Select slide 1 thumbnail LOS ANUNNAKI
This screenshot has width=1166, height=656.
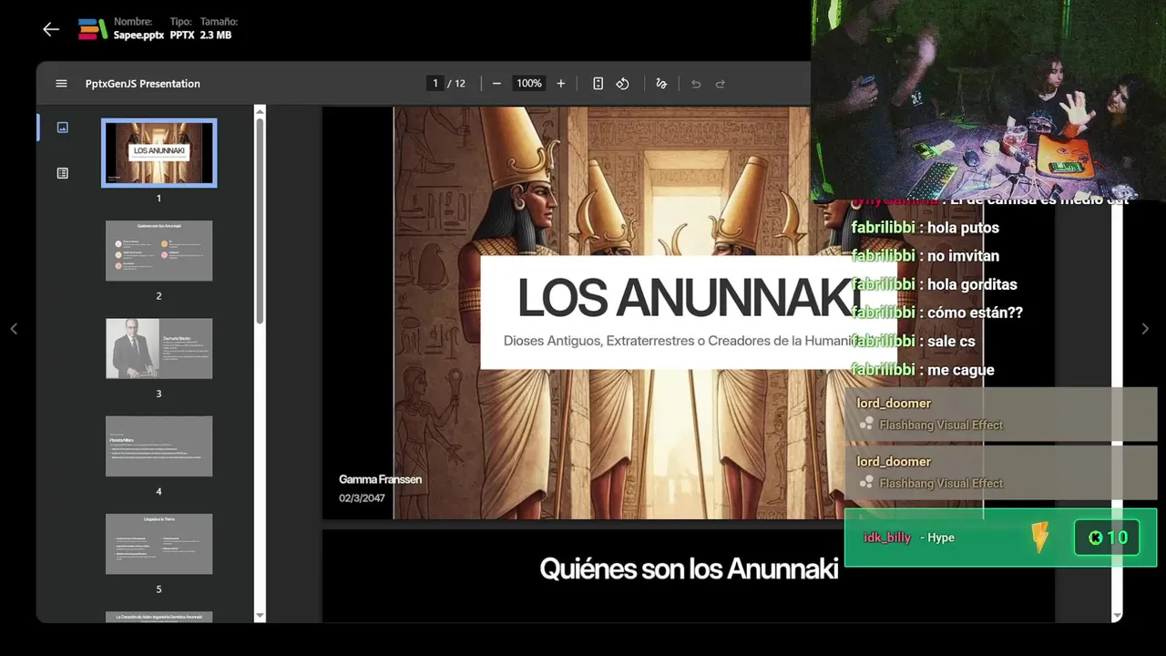click(159, 153)
